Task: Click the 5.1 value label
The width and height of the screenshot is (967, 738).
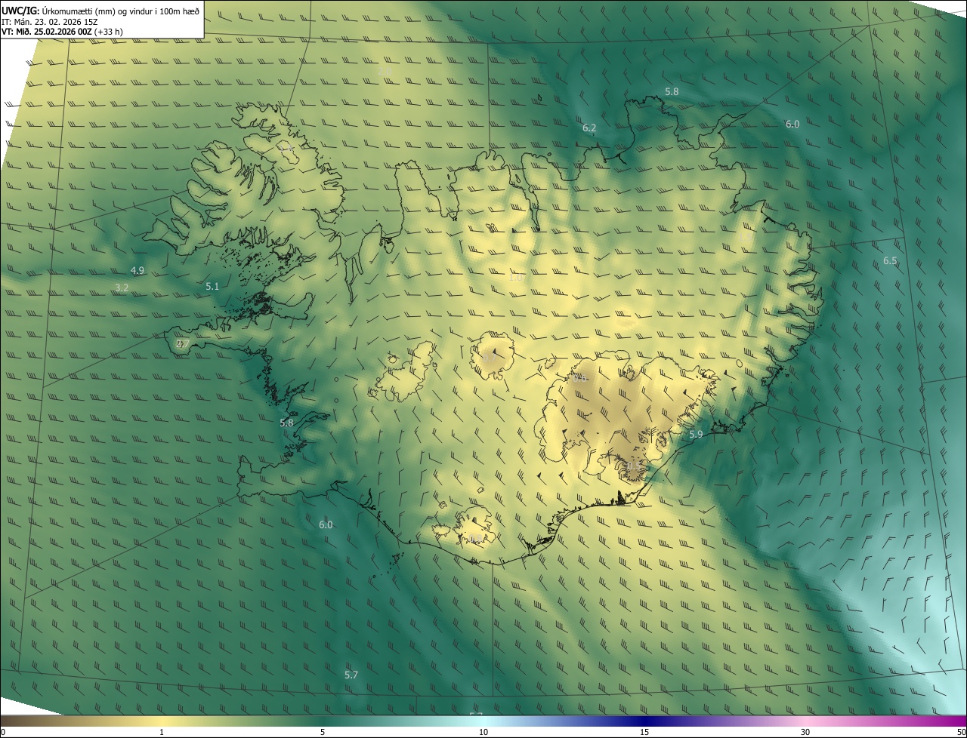Action: (x=212, y=286)
